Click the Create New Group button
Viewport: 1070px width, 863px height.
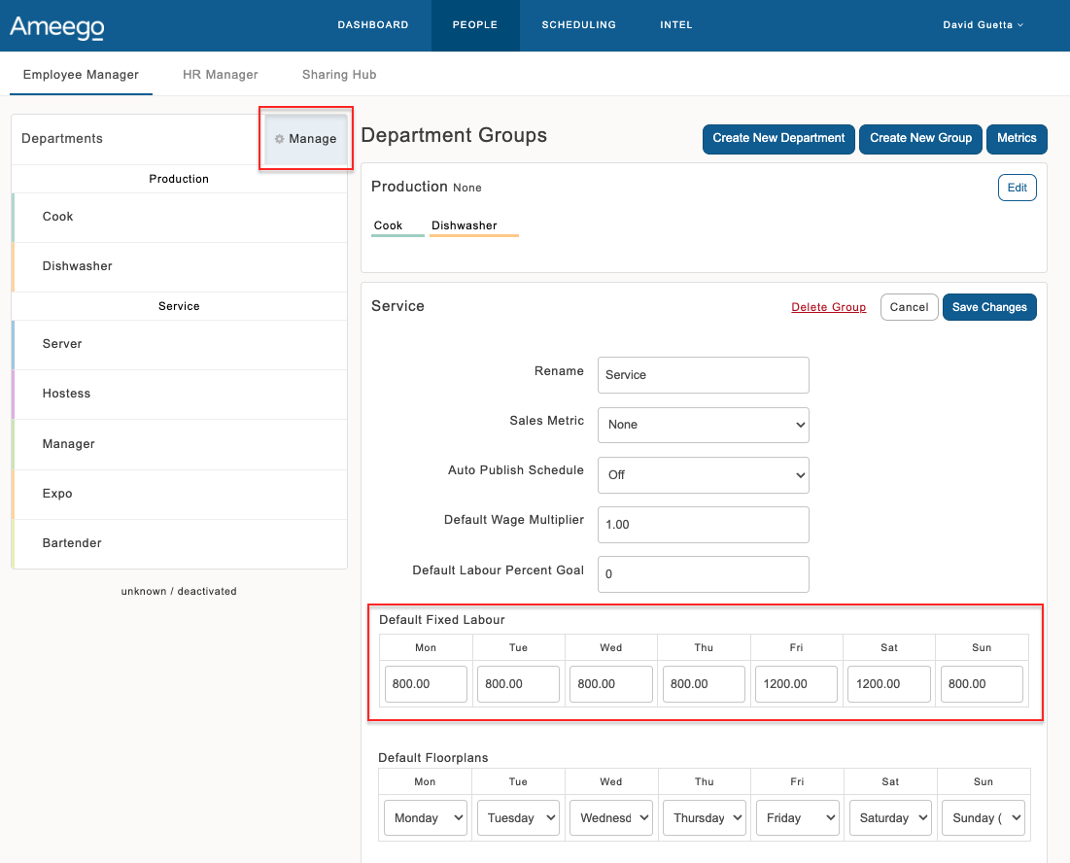pos(920,139)
